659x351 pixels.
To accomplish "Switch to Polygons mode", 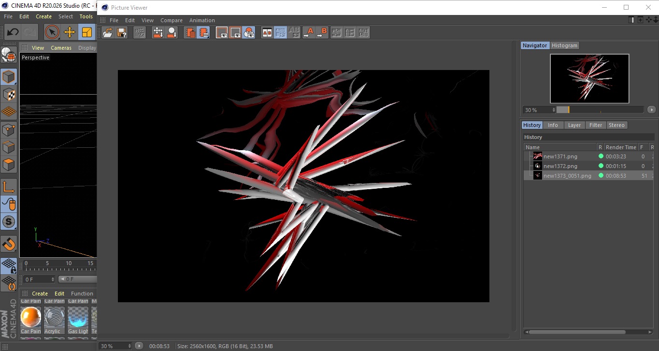I will tap(9, 165).
